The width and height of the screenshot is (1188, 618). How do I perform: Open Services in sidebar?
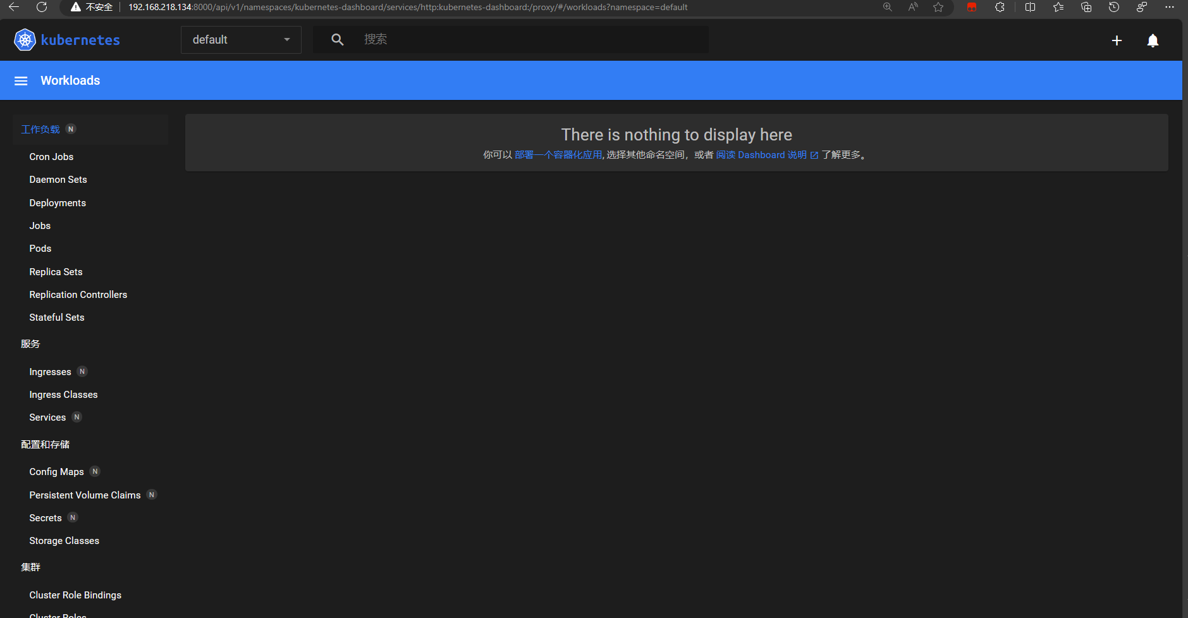[47, 417]
